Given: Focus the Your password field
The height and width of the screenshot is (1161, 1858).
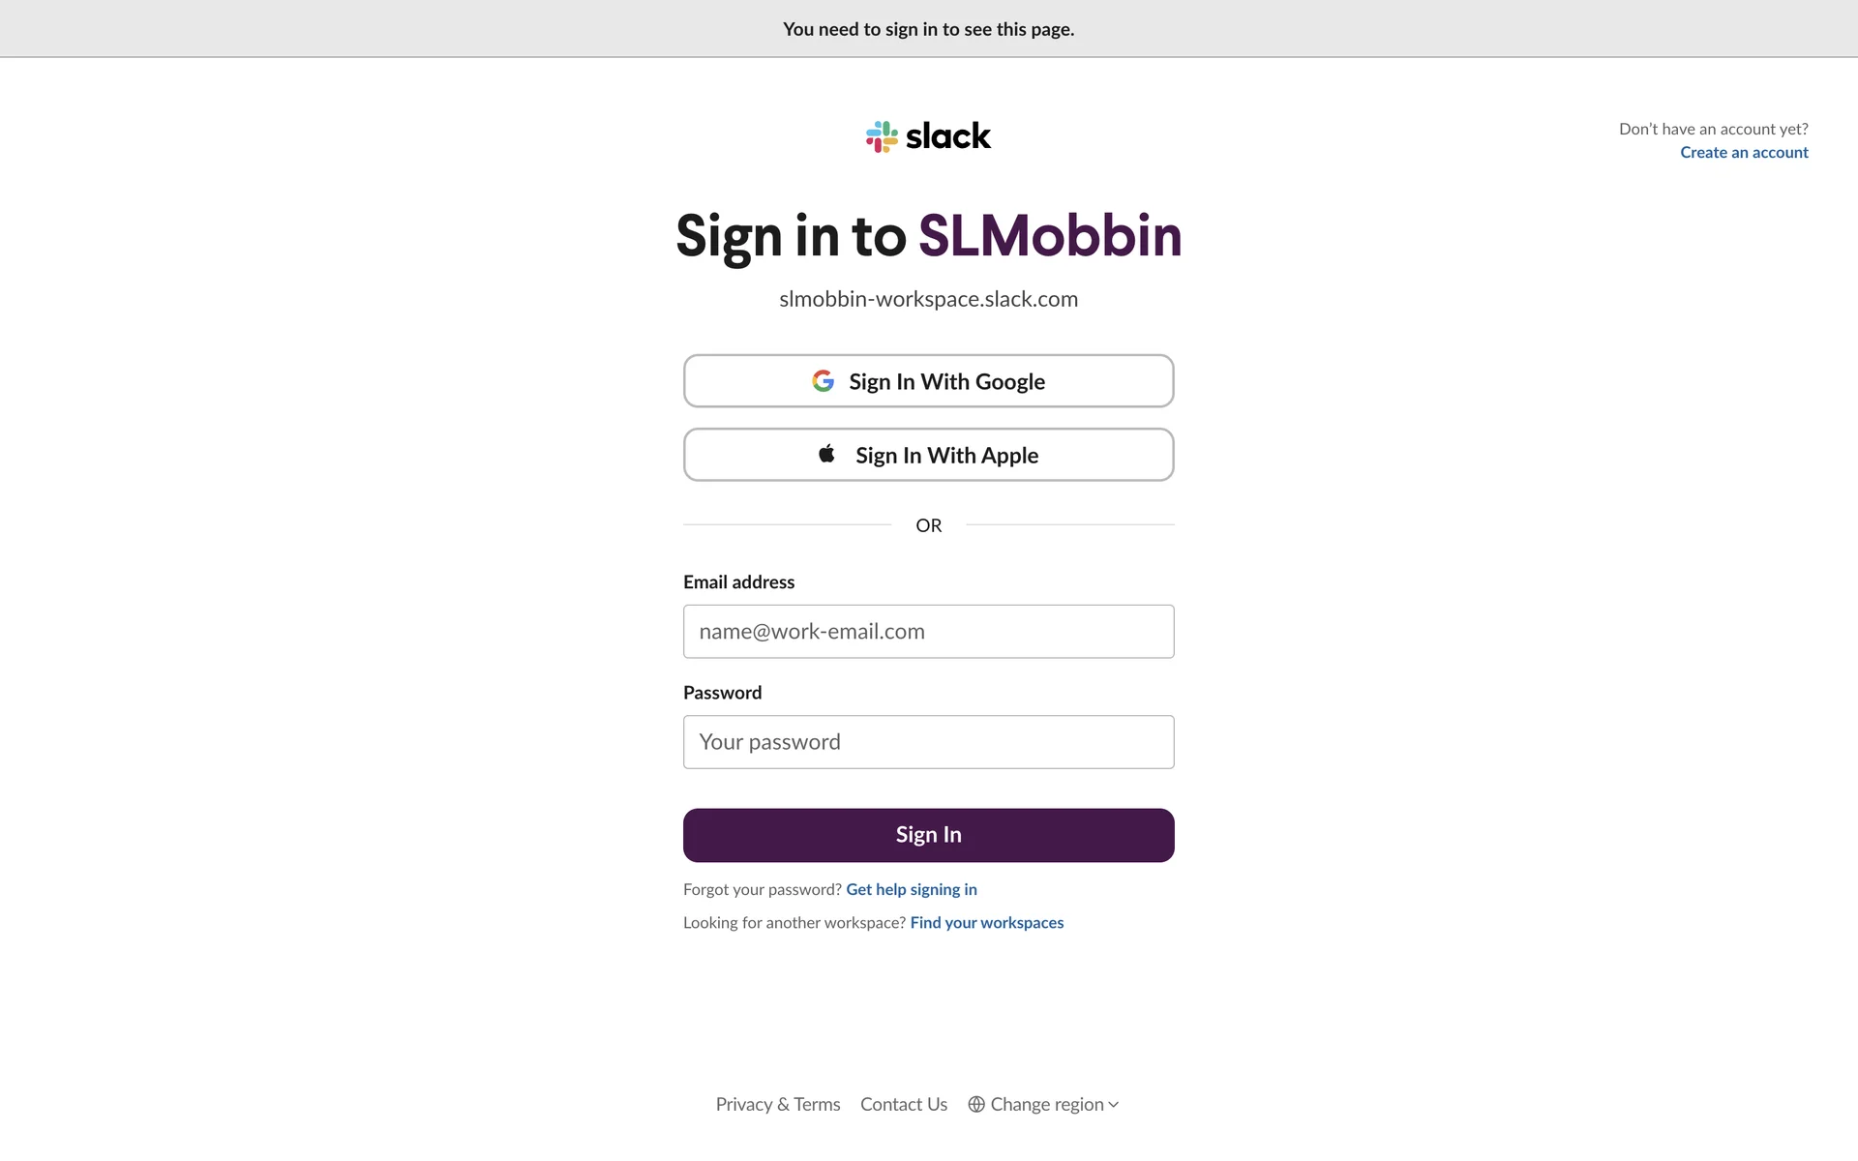Looking at the screenshot, I should [928, 742].
